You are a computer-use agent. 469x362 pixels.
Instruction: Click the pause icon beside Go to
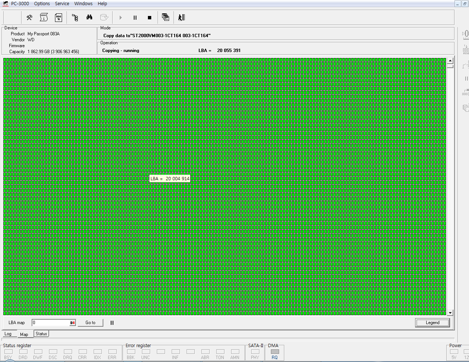point(112,323)
